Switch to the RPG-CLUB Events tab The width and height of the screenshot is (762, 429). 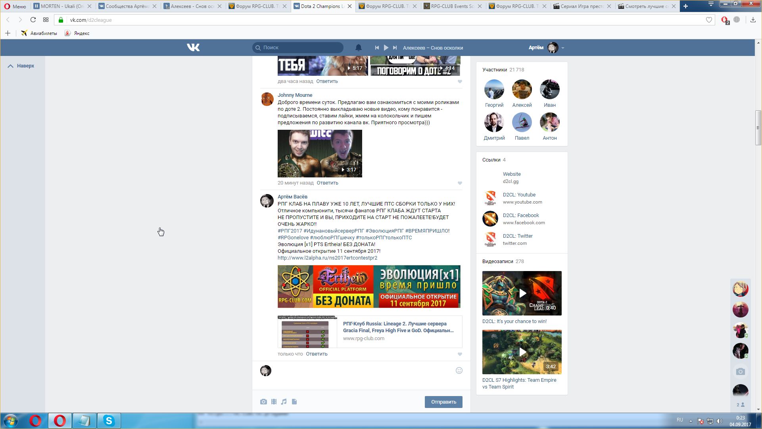[453, 6]
